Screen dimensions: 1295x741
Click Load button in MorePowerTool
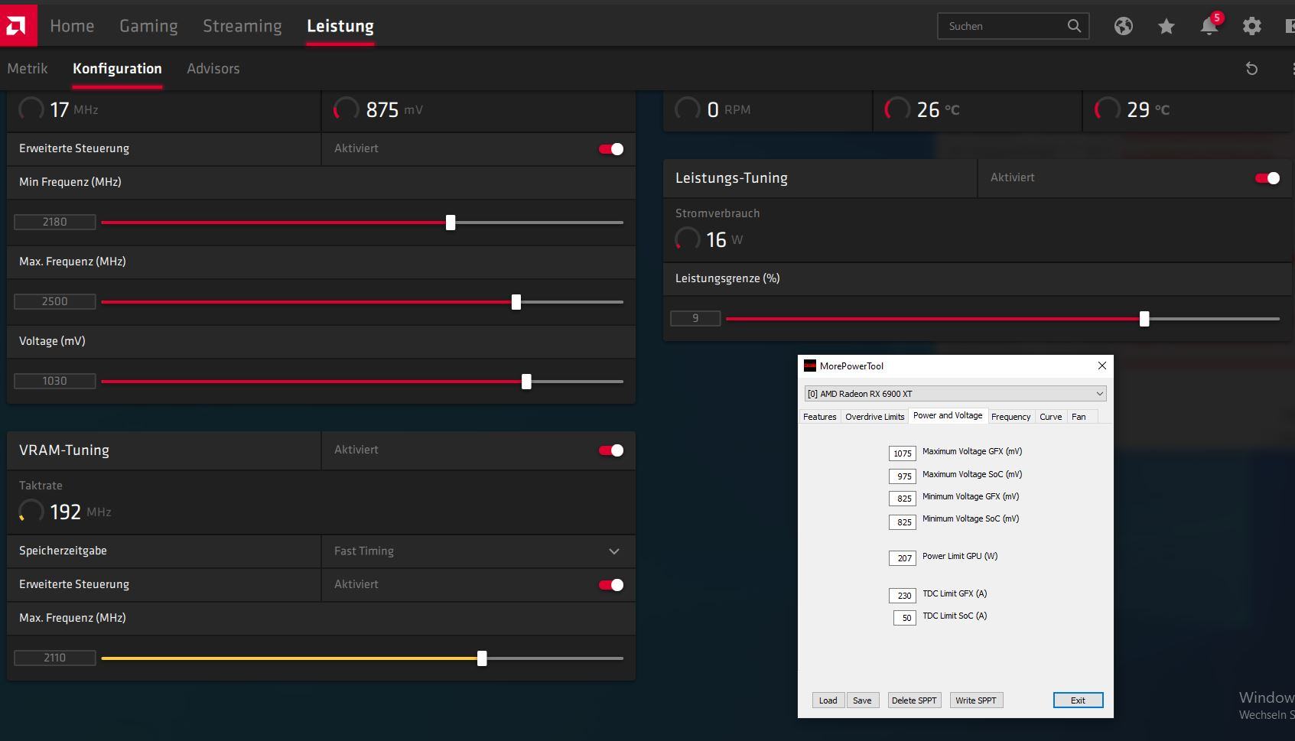[828, 700]
